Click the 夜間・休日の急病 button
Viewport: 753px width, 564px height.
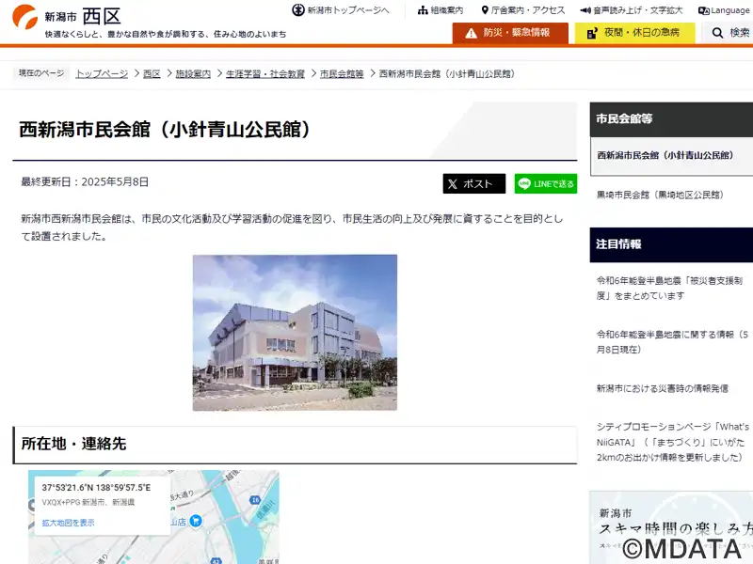click(634, 33)
